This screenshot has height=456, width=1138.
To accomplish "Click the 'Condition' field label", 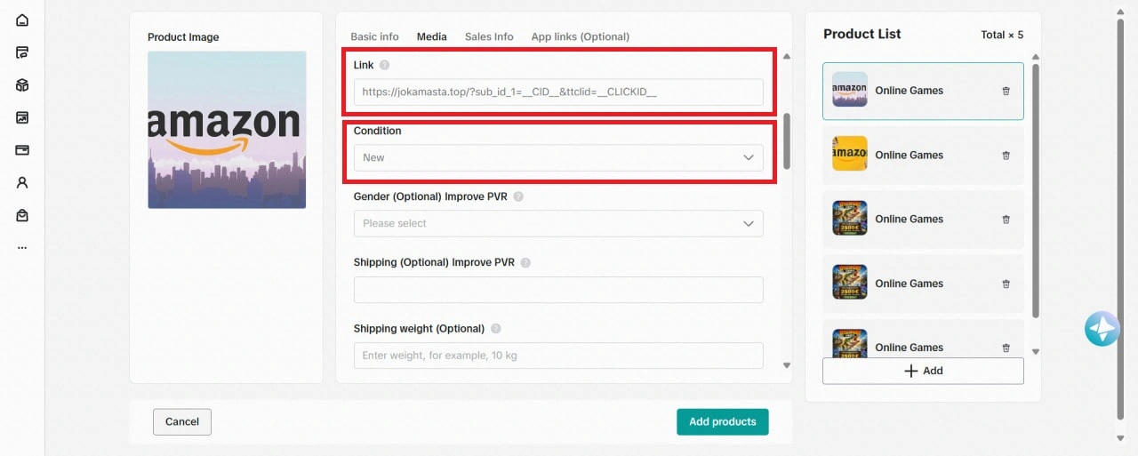I will 377,131.
